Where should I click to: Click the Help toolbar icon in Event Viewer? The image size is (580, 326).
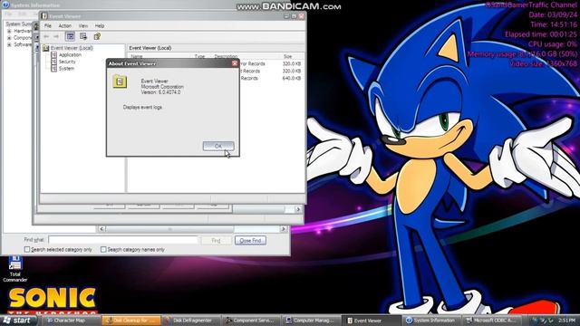click(97, 36)
